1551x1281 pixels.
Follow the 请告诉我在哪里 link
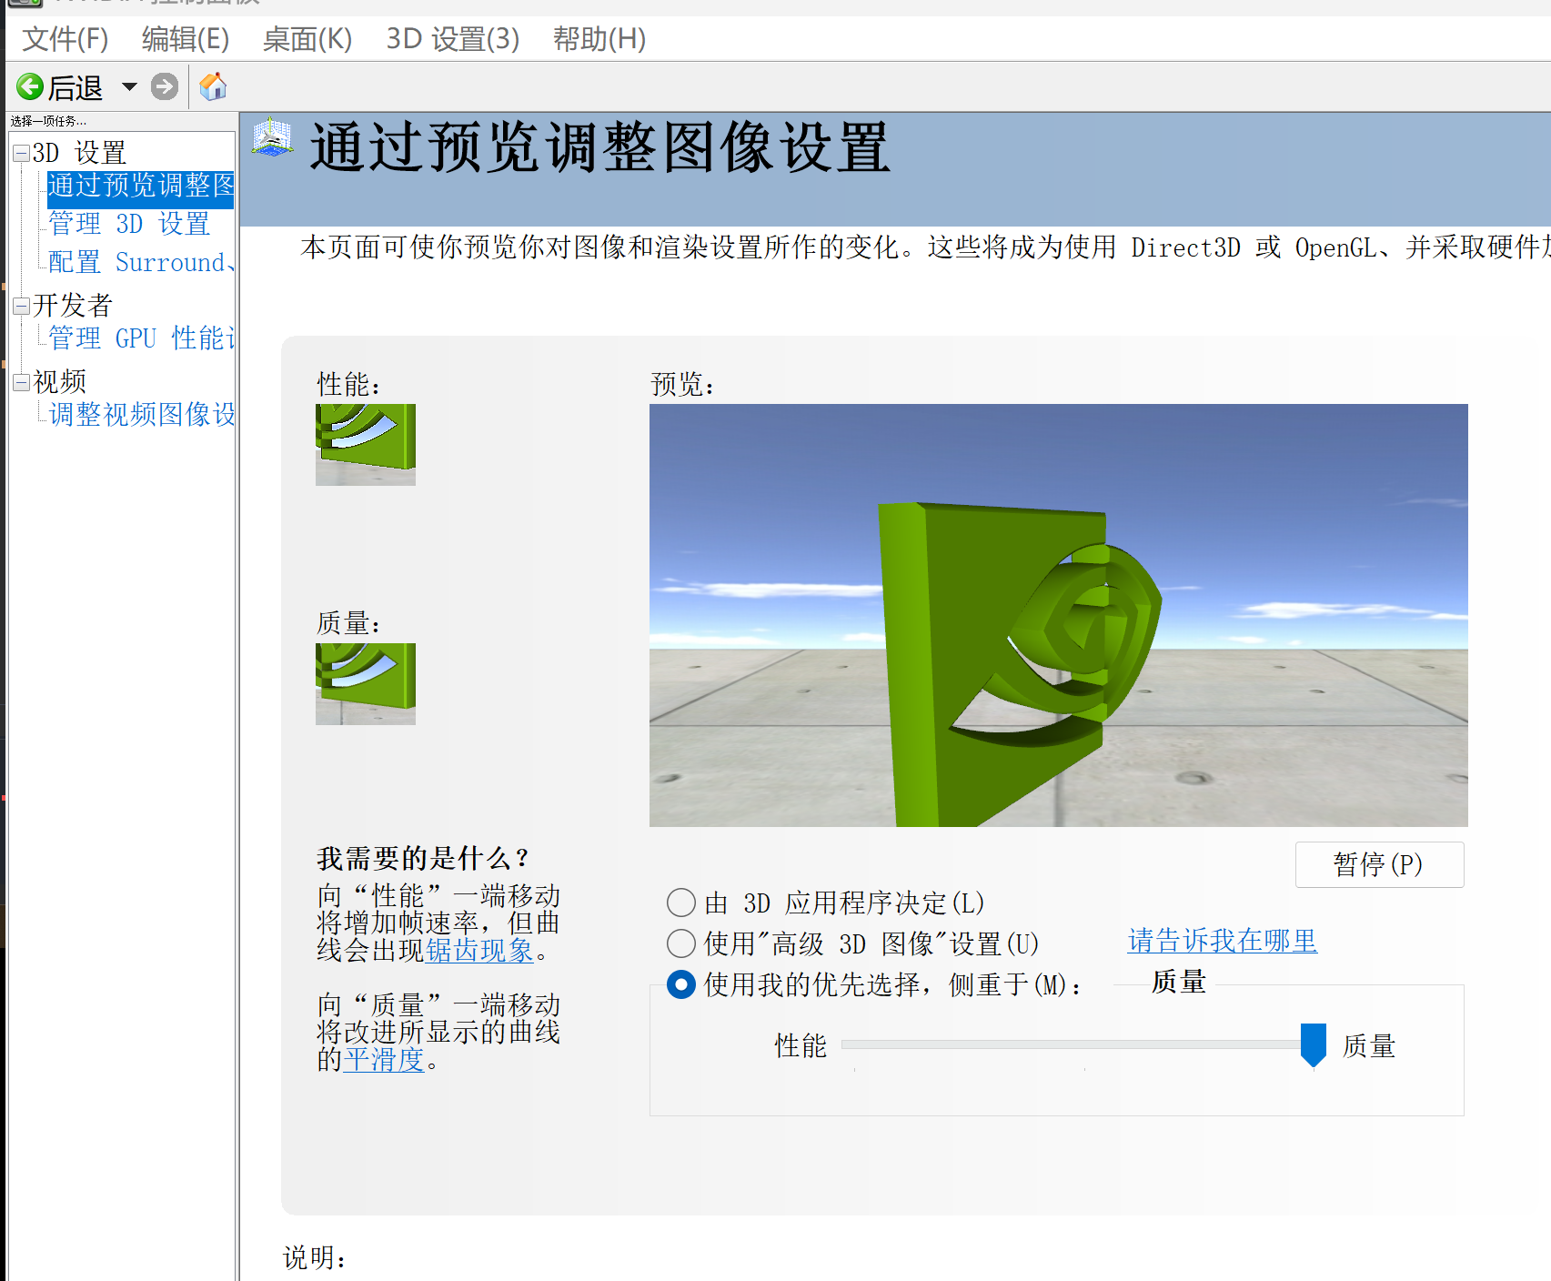(1222, 941)
